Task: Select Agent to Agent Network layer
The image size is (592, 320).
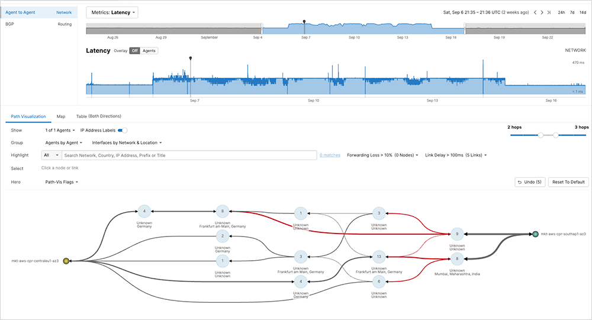Action: point(38,12)
